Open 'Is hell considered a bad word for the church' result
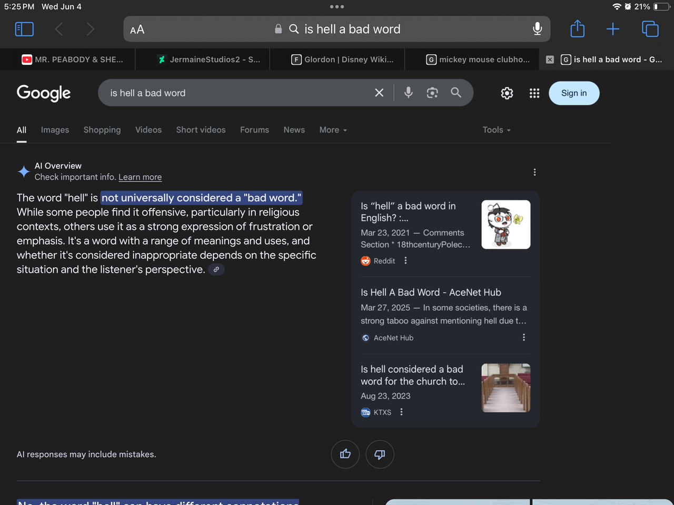Image resolution: width=674 pixels, height=505 pixels. click(x=412, y=375)
